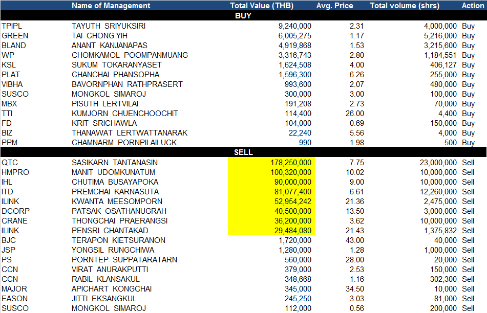Click the name PISUTH LERTVILAI

pyautogui.click(x=105, y=104)
